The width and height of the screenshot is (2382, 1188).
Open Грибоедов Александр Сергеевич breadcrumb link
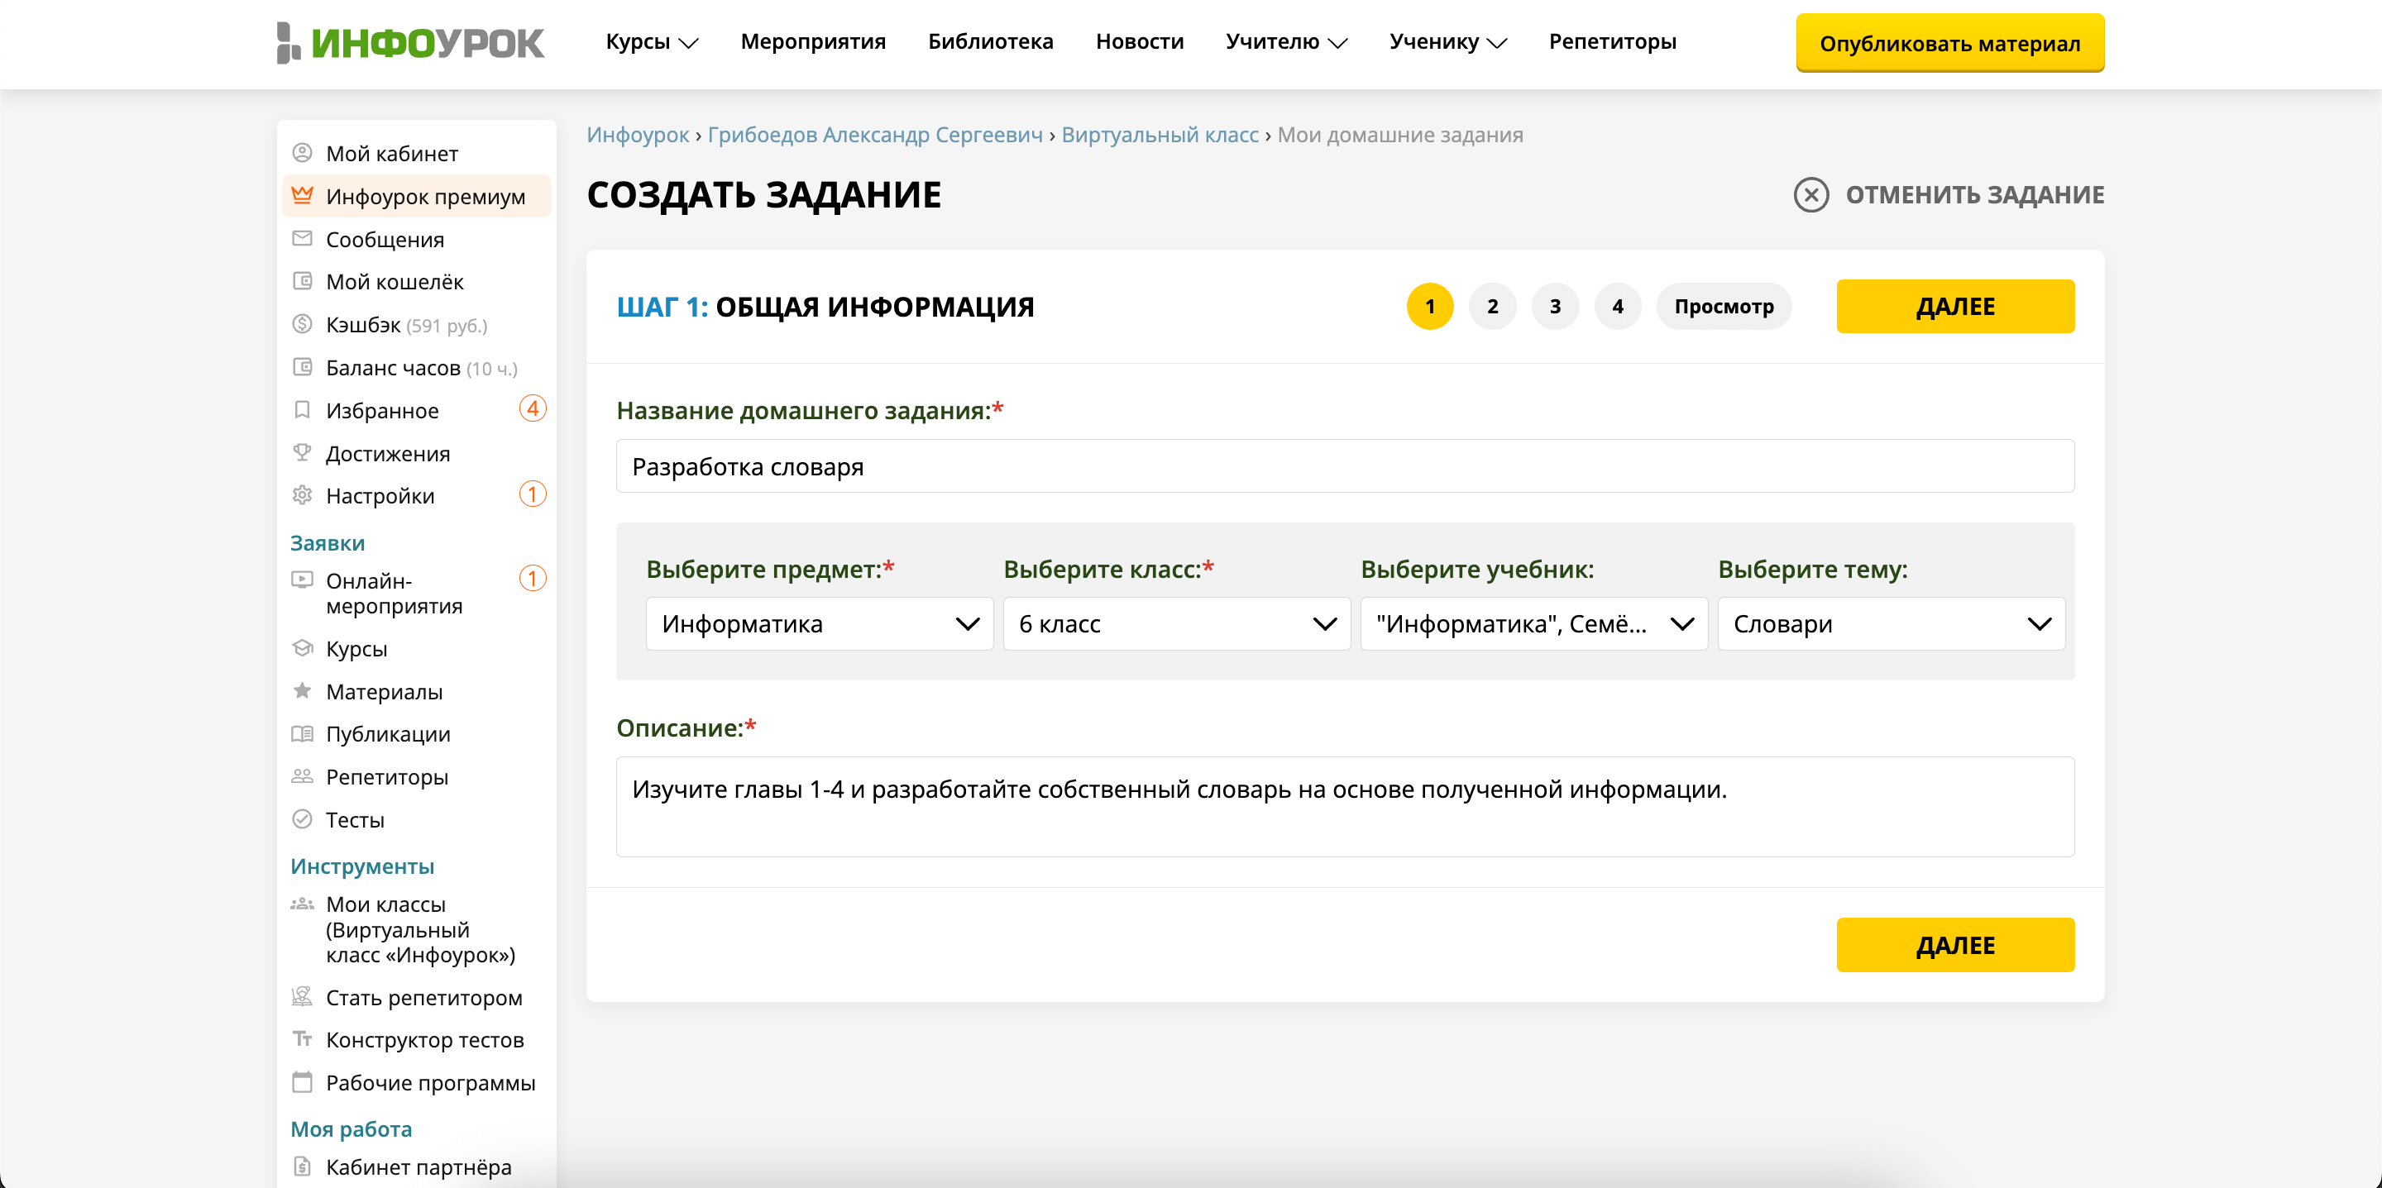[875, 135]
